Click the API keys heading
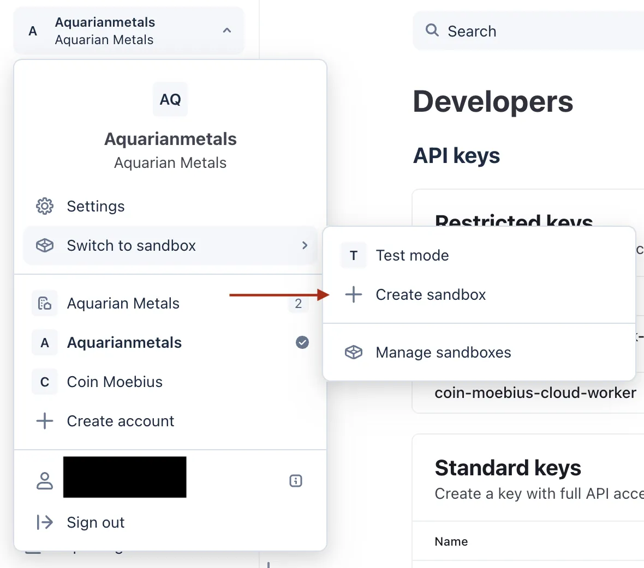The width and height of the screenshot is (644, 568). pos(456,155)
